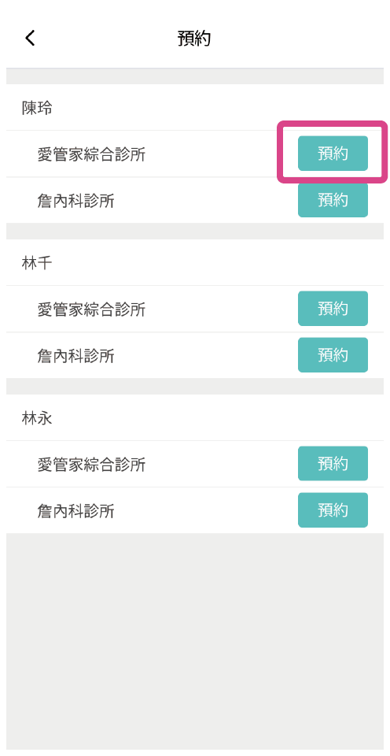Tap 愛管家綜合診所 clinic label under 林千
This screenshot has width=390, height=756.
[91, 309]
